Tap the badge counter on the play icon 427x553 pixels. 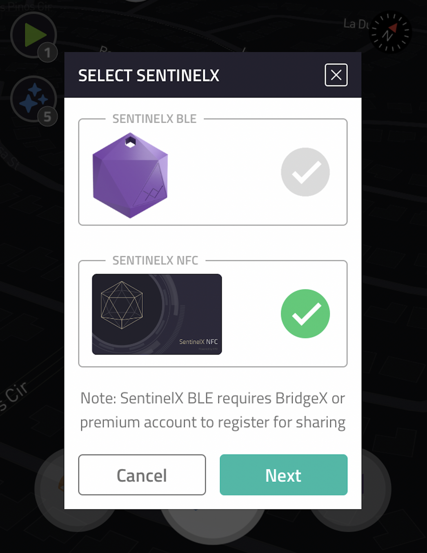[47, 52]
